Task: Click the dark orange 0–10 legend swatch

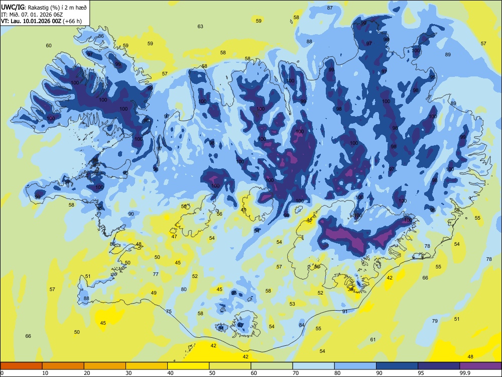Action: (x=21, y=366)
